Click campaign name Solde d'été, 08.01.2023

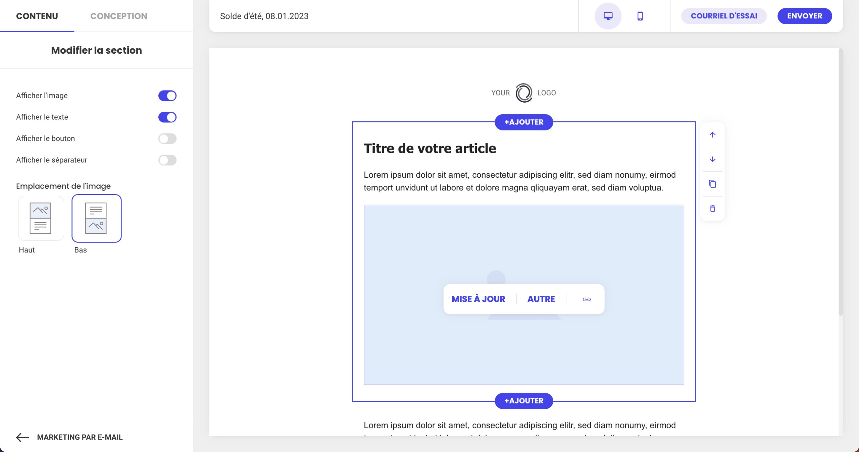tap(264, 16)
